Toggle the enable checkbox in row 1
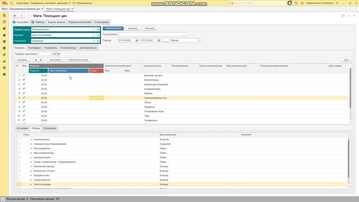This screenshot has width=359, height=202. [x=24, y=75]
